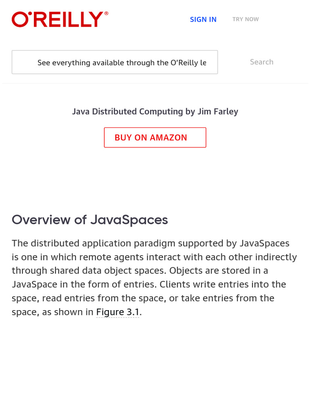
Task: Click the word "indirectly" in the paragraph
Action: [273, 257]
